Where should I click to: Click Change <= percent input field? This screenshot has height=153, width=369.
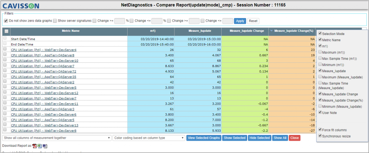157,21
